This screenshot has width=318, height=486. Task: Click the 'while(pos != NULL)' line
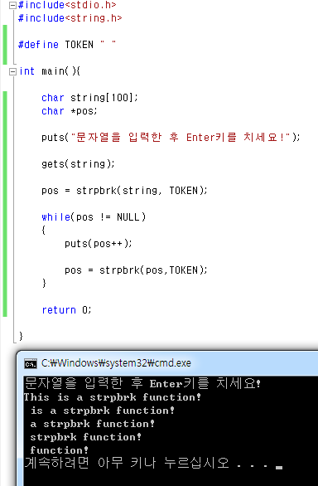tap(94, 217)
